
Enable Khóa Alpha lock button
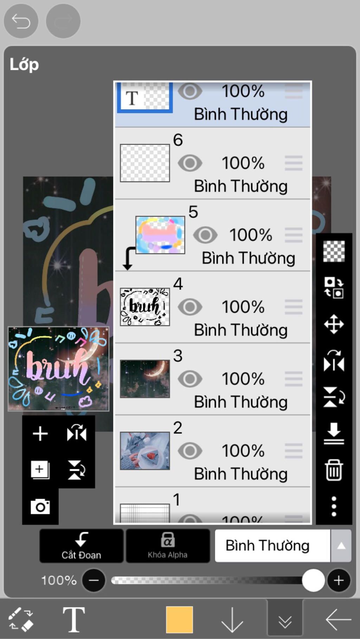coord(168,546)
